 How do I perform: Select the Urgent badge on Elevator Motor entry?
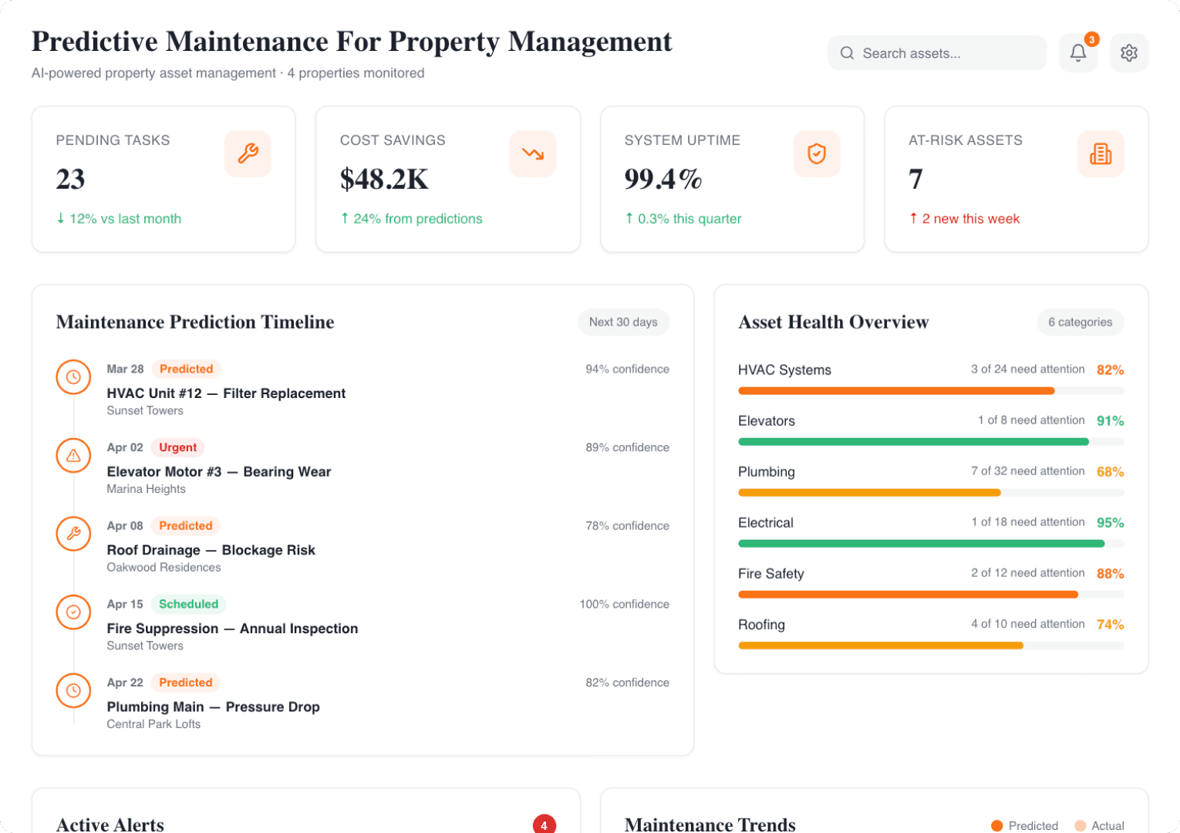177,447
